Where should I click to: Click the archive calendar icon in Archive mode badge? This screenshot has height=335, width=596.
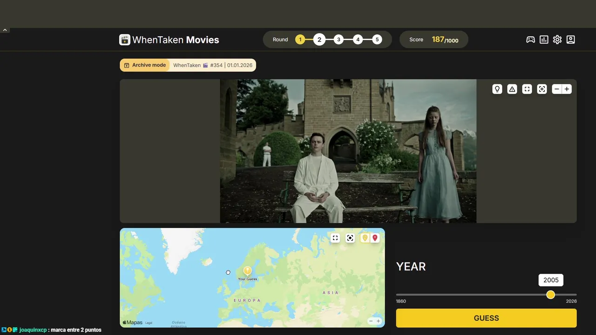pos(126,65)
